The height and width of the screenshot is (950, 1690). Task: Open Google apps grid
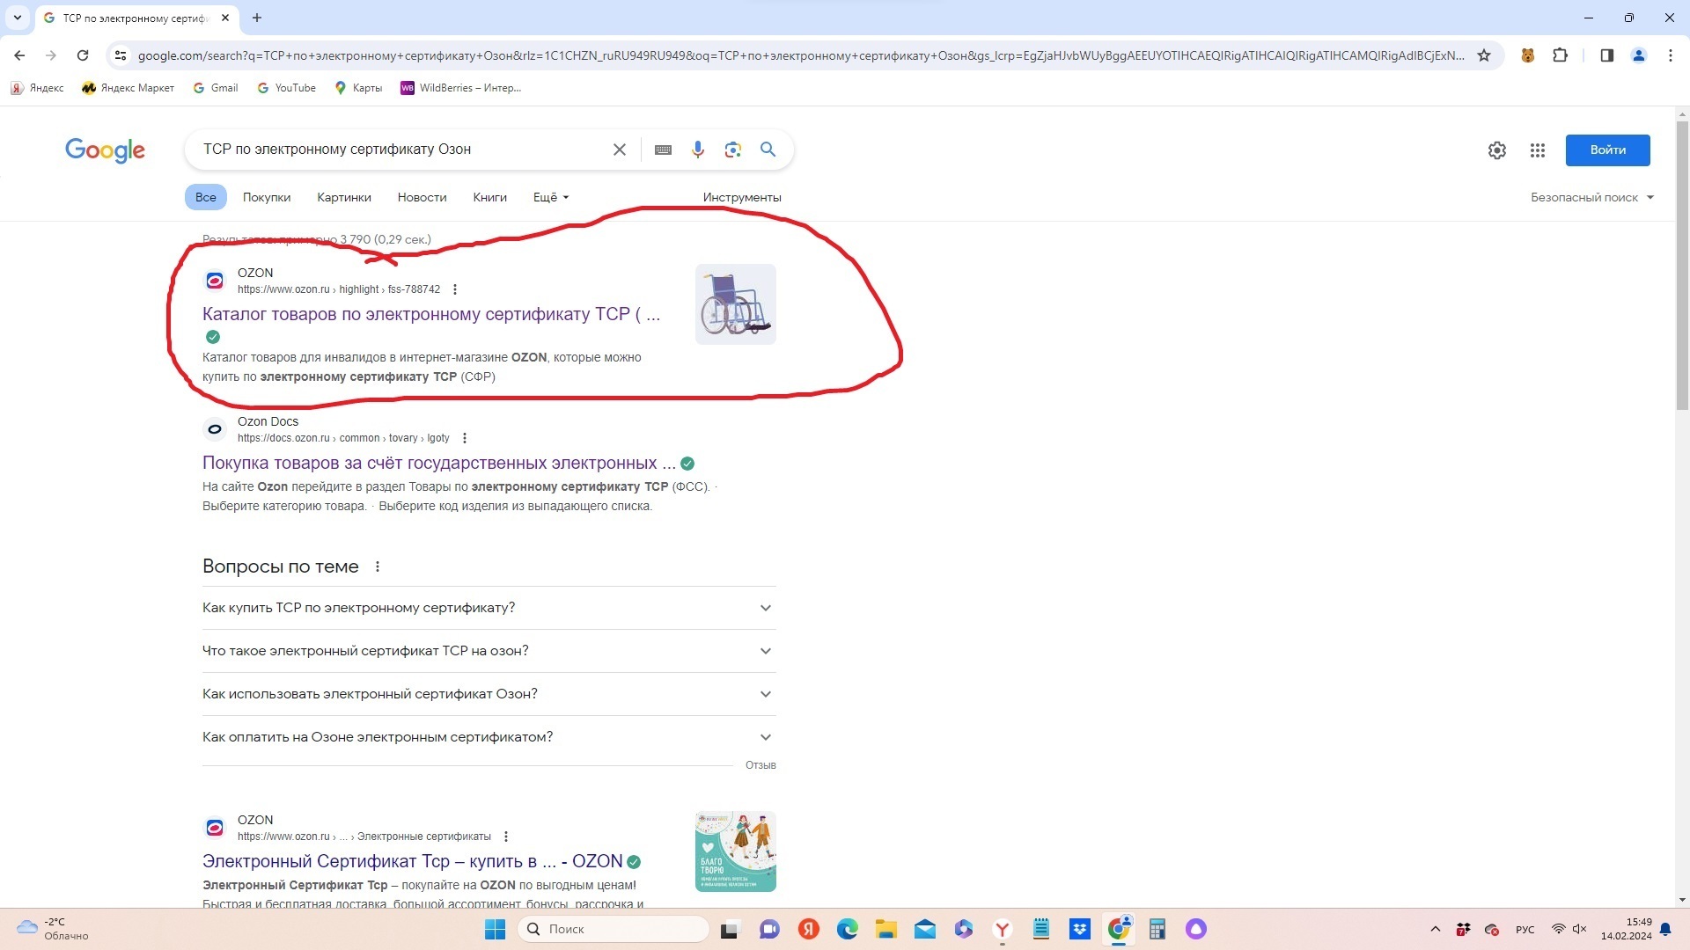point(1538,150)
